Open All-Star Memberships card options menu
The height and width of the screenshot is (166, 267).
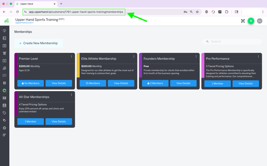pyautogui.click(x=72, y=95)
